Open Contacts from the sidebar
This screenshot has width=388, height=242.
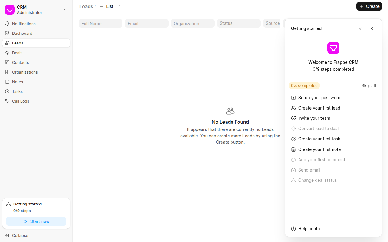pyautogui.click(x=36, y=62)
